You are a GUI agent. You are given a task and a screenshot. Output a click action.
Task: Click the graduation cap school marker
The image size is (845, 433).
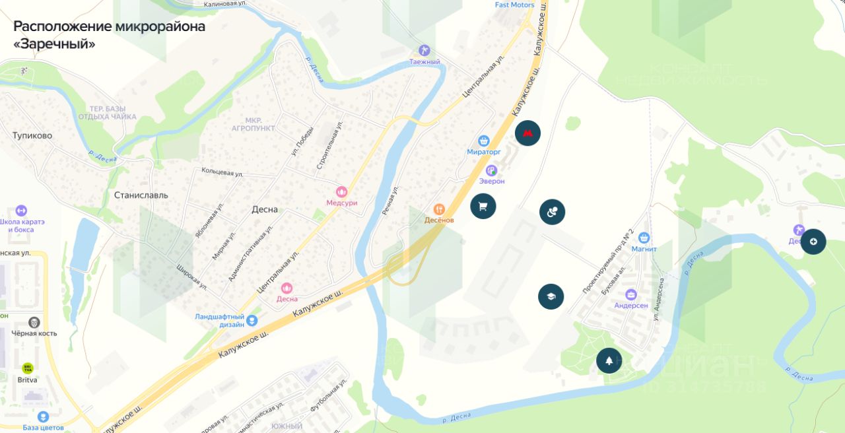click(551, 296)
